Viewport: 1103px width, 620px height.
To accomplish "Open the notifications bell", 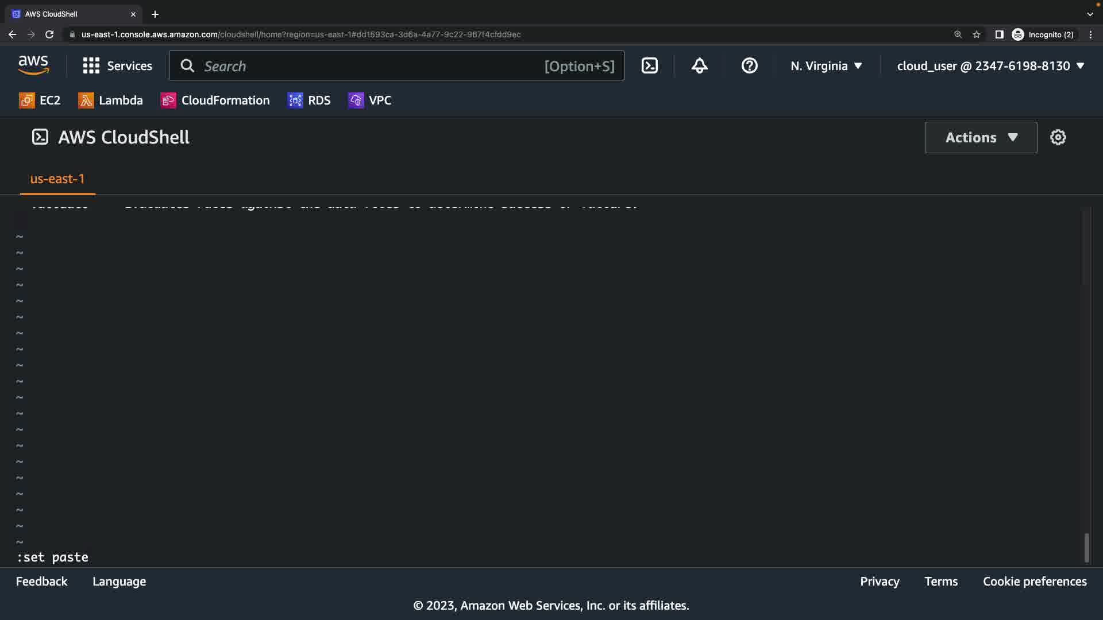I will click(699, 66).
